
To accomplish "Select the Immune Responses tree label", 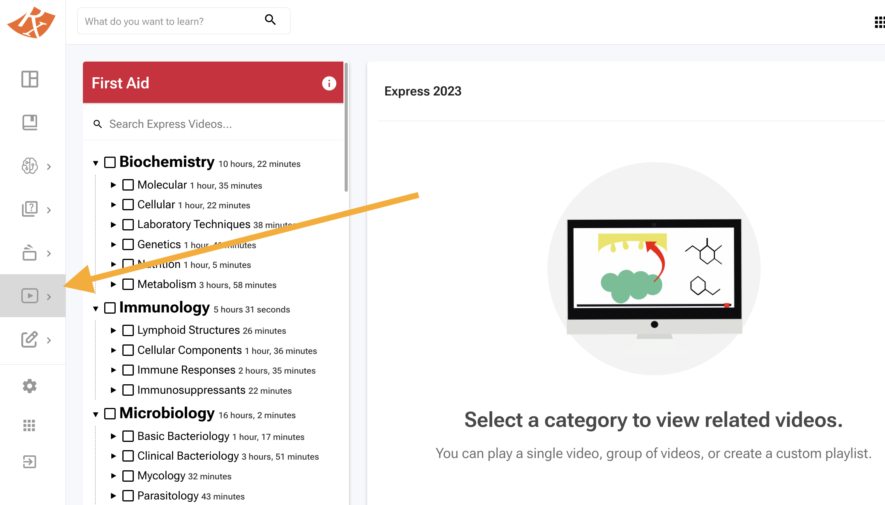I will (x=186, y=370).
